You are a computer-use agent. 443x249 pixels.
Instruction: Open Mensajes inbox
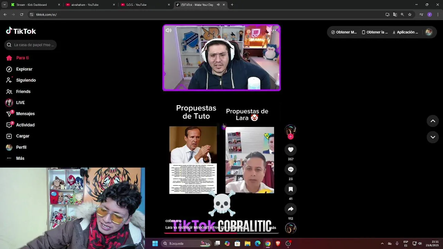tap(20, 114)
